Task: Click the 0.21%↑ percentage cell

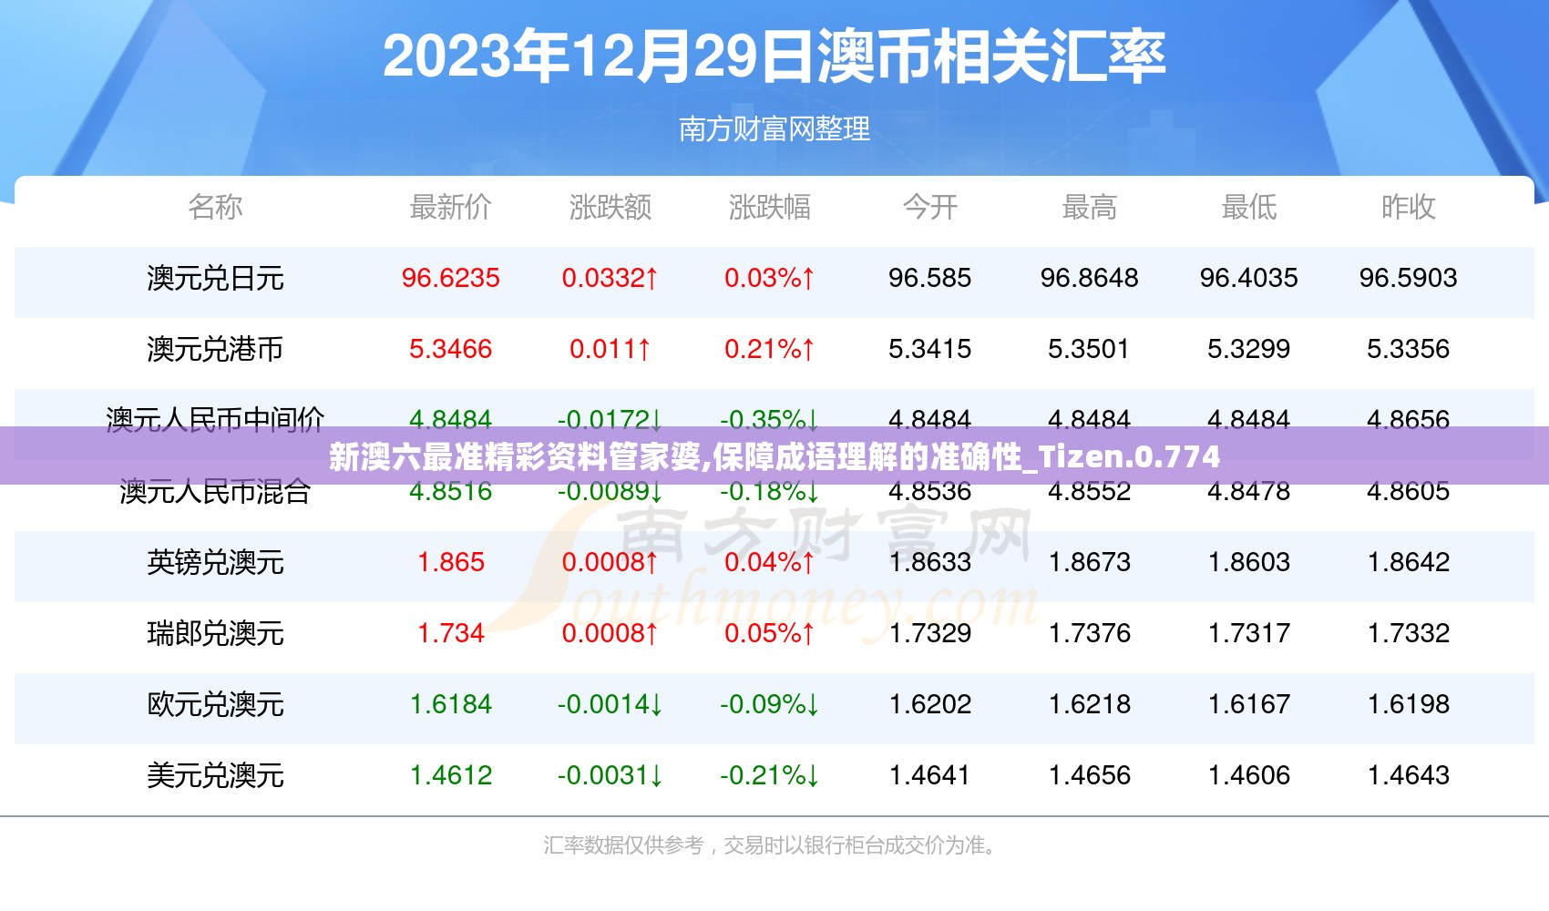Action: coord(770,349)
